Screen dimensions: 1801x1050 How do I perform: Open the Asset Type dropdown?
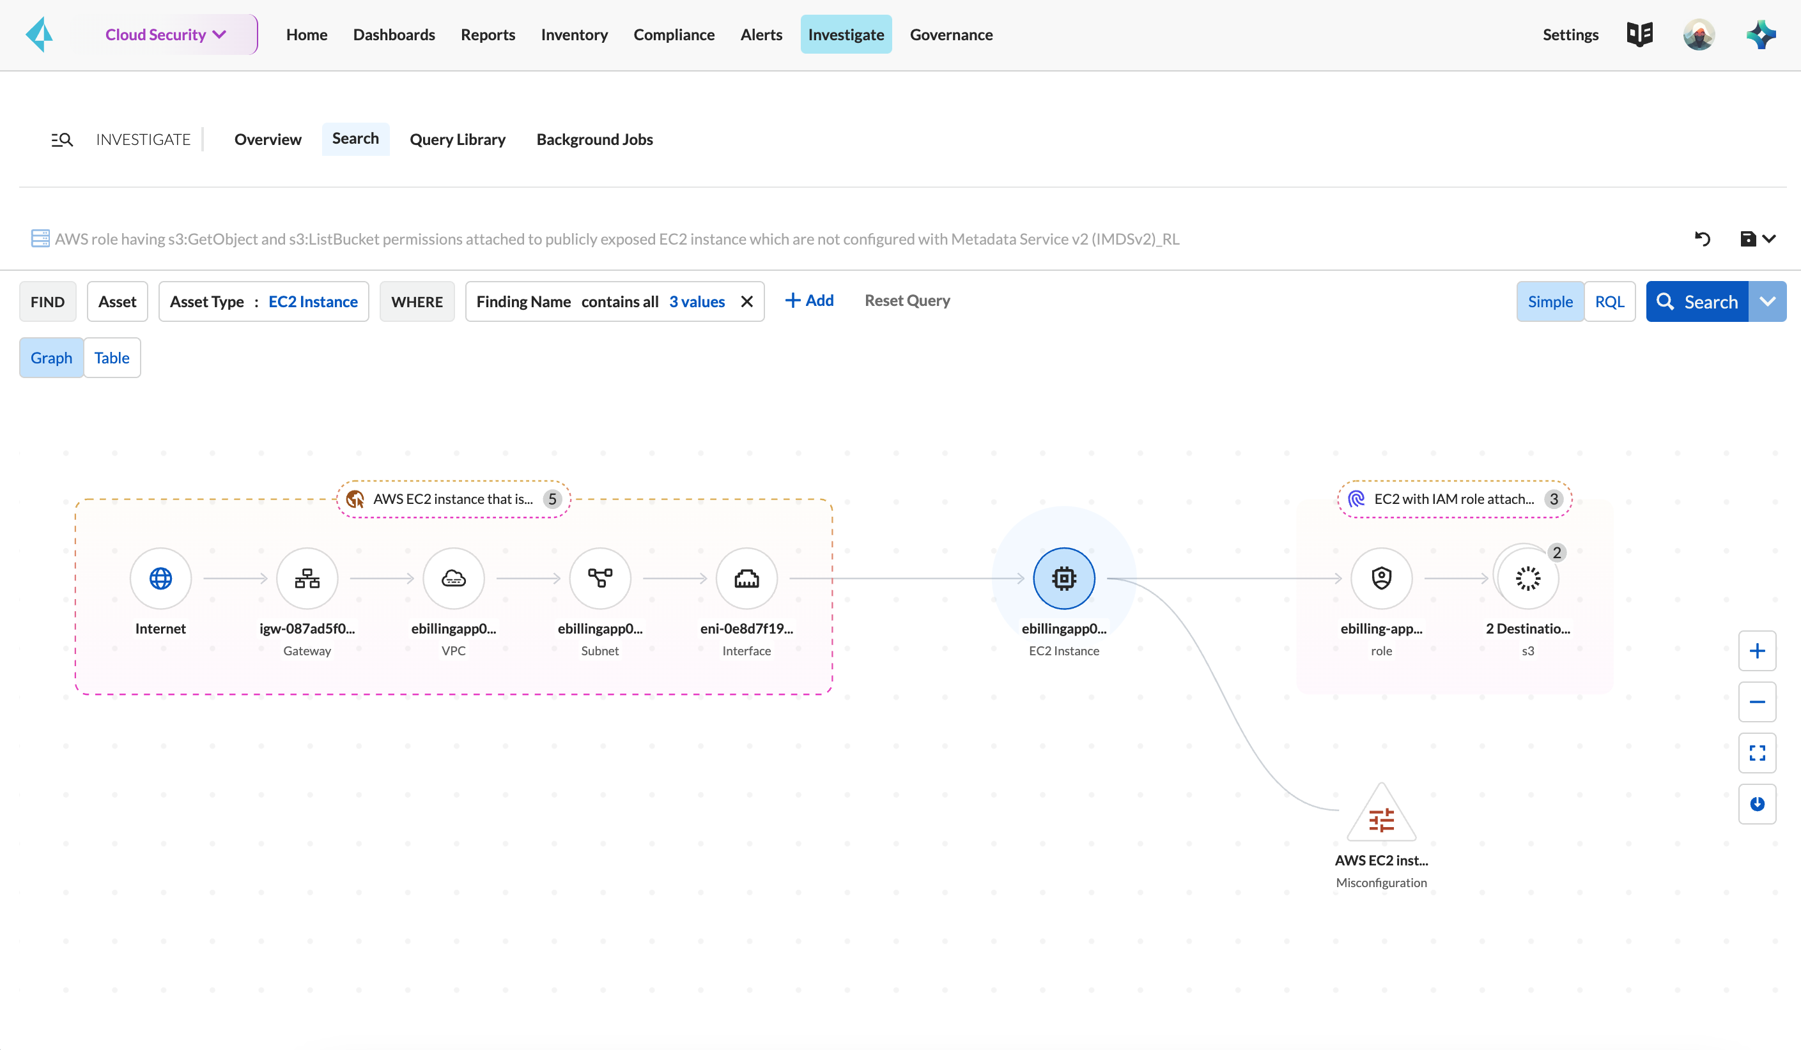click(265, 301)
